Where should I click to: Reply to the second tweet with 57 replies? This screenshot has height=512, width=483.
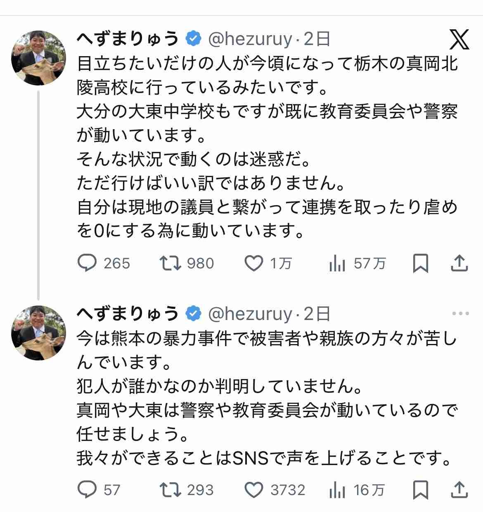[87, 490]
